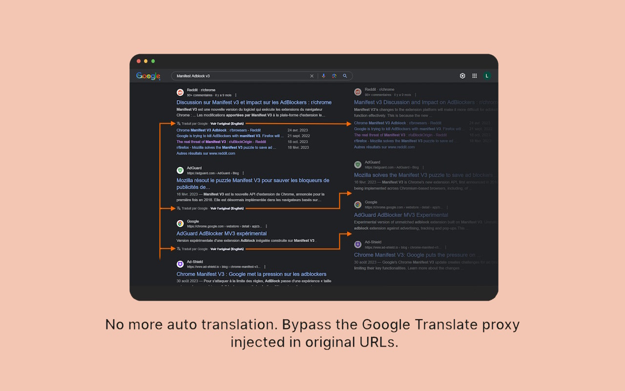Screen dimensions: 625x391
Task: Click the Reddit favicon in the French results
Action: [x=180, y=92]
